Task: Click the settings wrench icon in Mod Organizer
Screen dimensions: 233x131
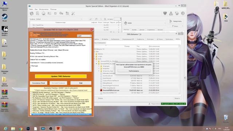Action: [x=73, y=13]
